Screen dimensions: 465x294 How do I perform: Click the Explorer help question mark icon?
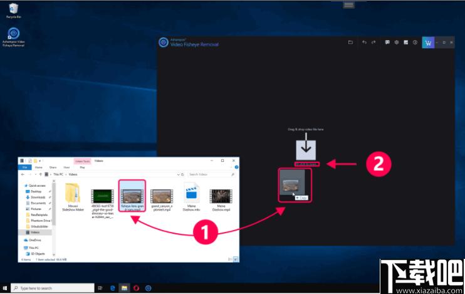point(236,167)
